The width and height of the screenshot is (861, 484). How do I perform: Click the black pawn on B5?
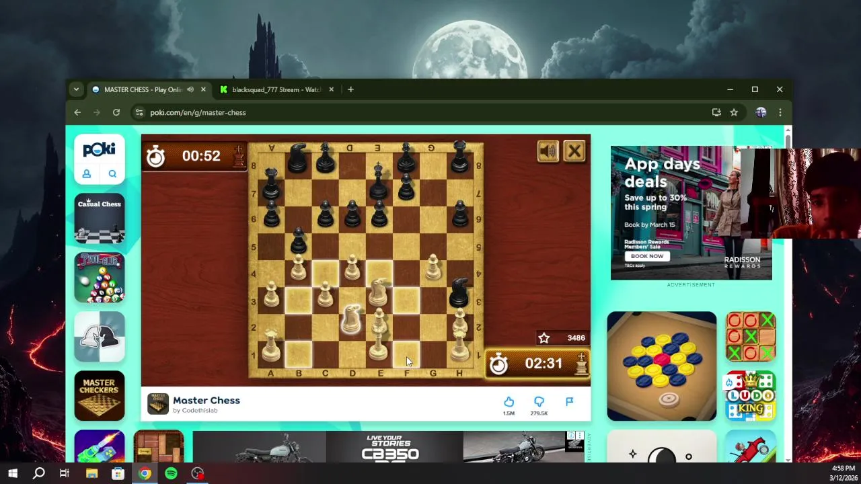pos(298,241)
